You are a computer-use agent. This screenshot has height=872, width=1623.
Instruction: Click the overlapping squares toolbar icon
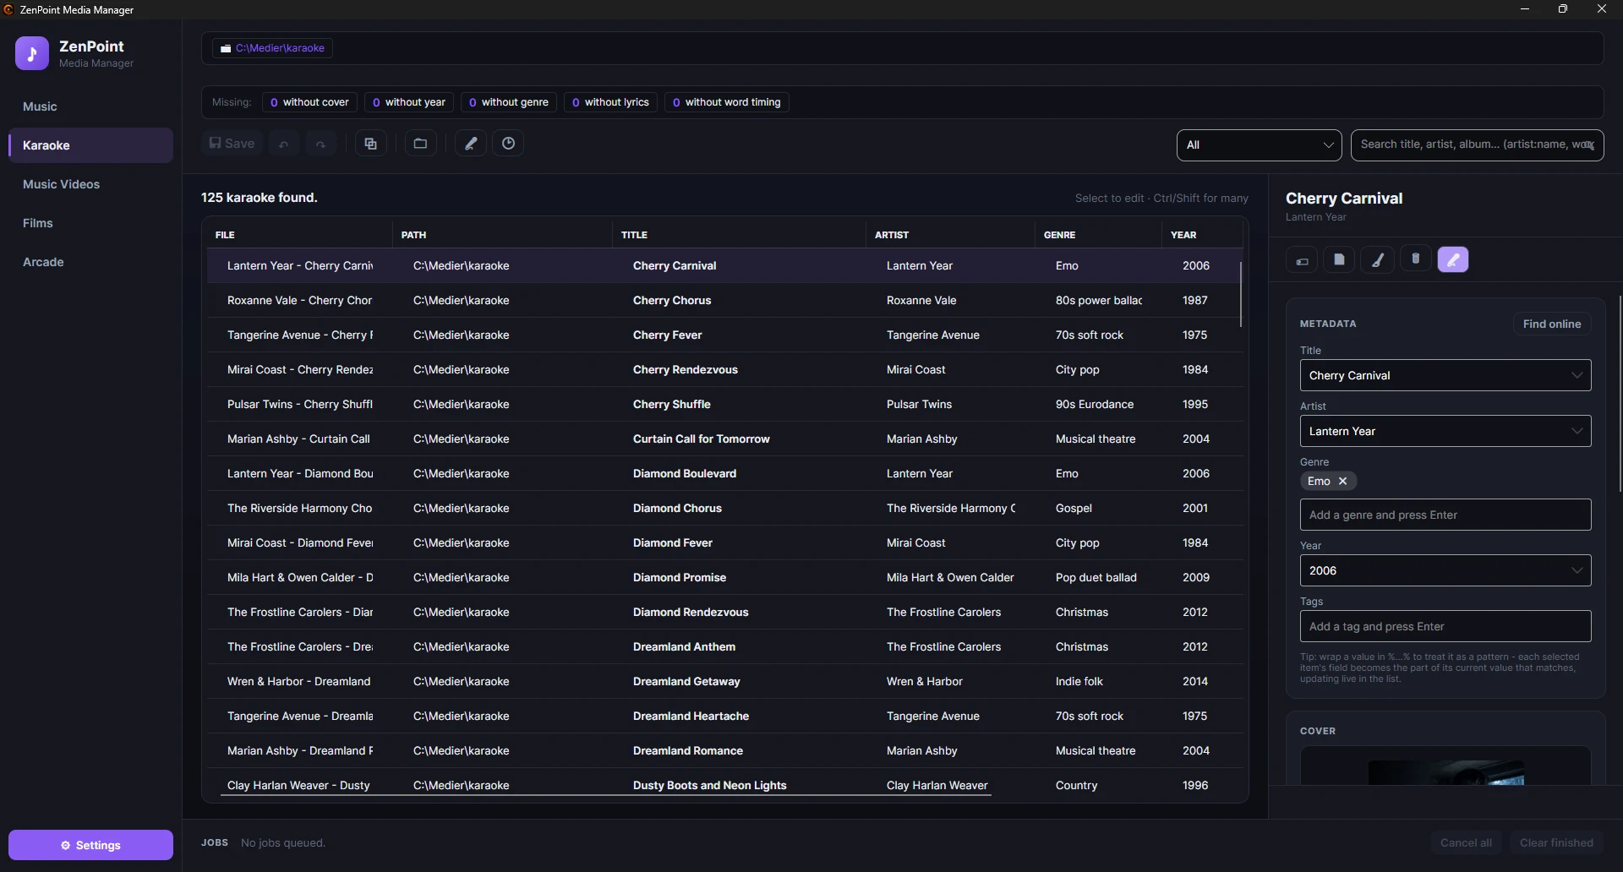pos(370,144)
